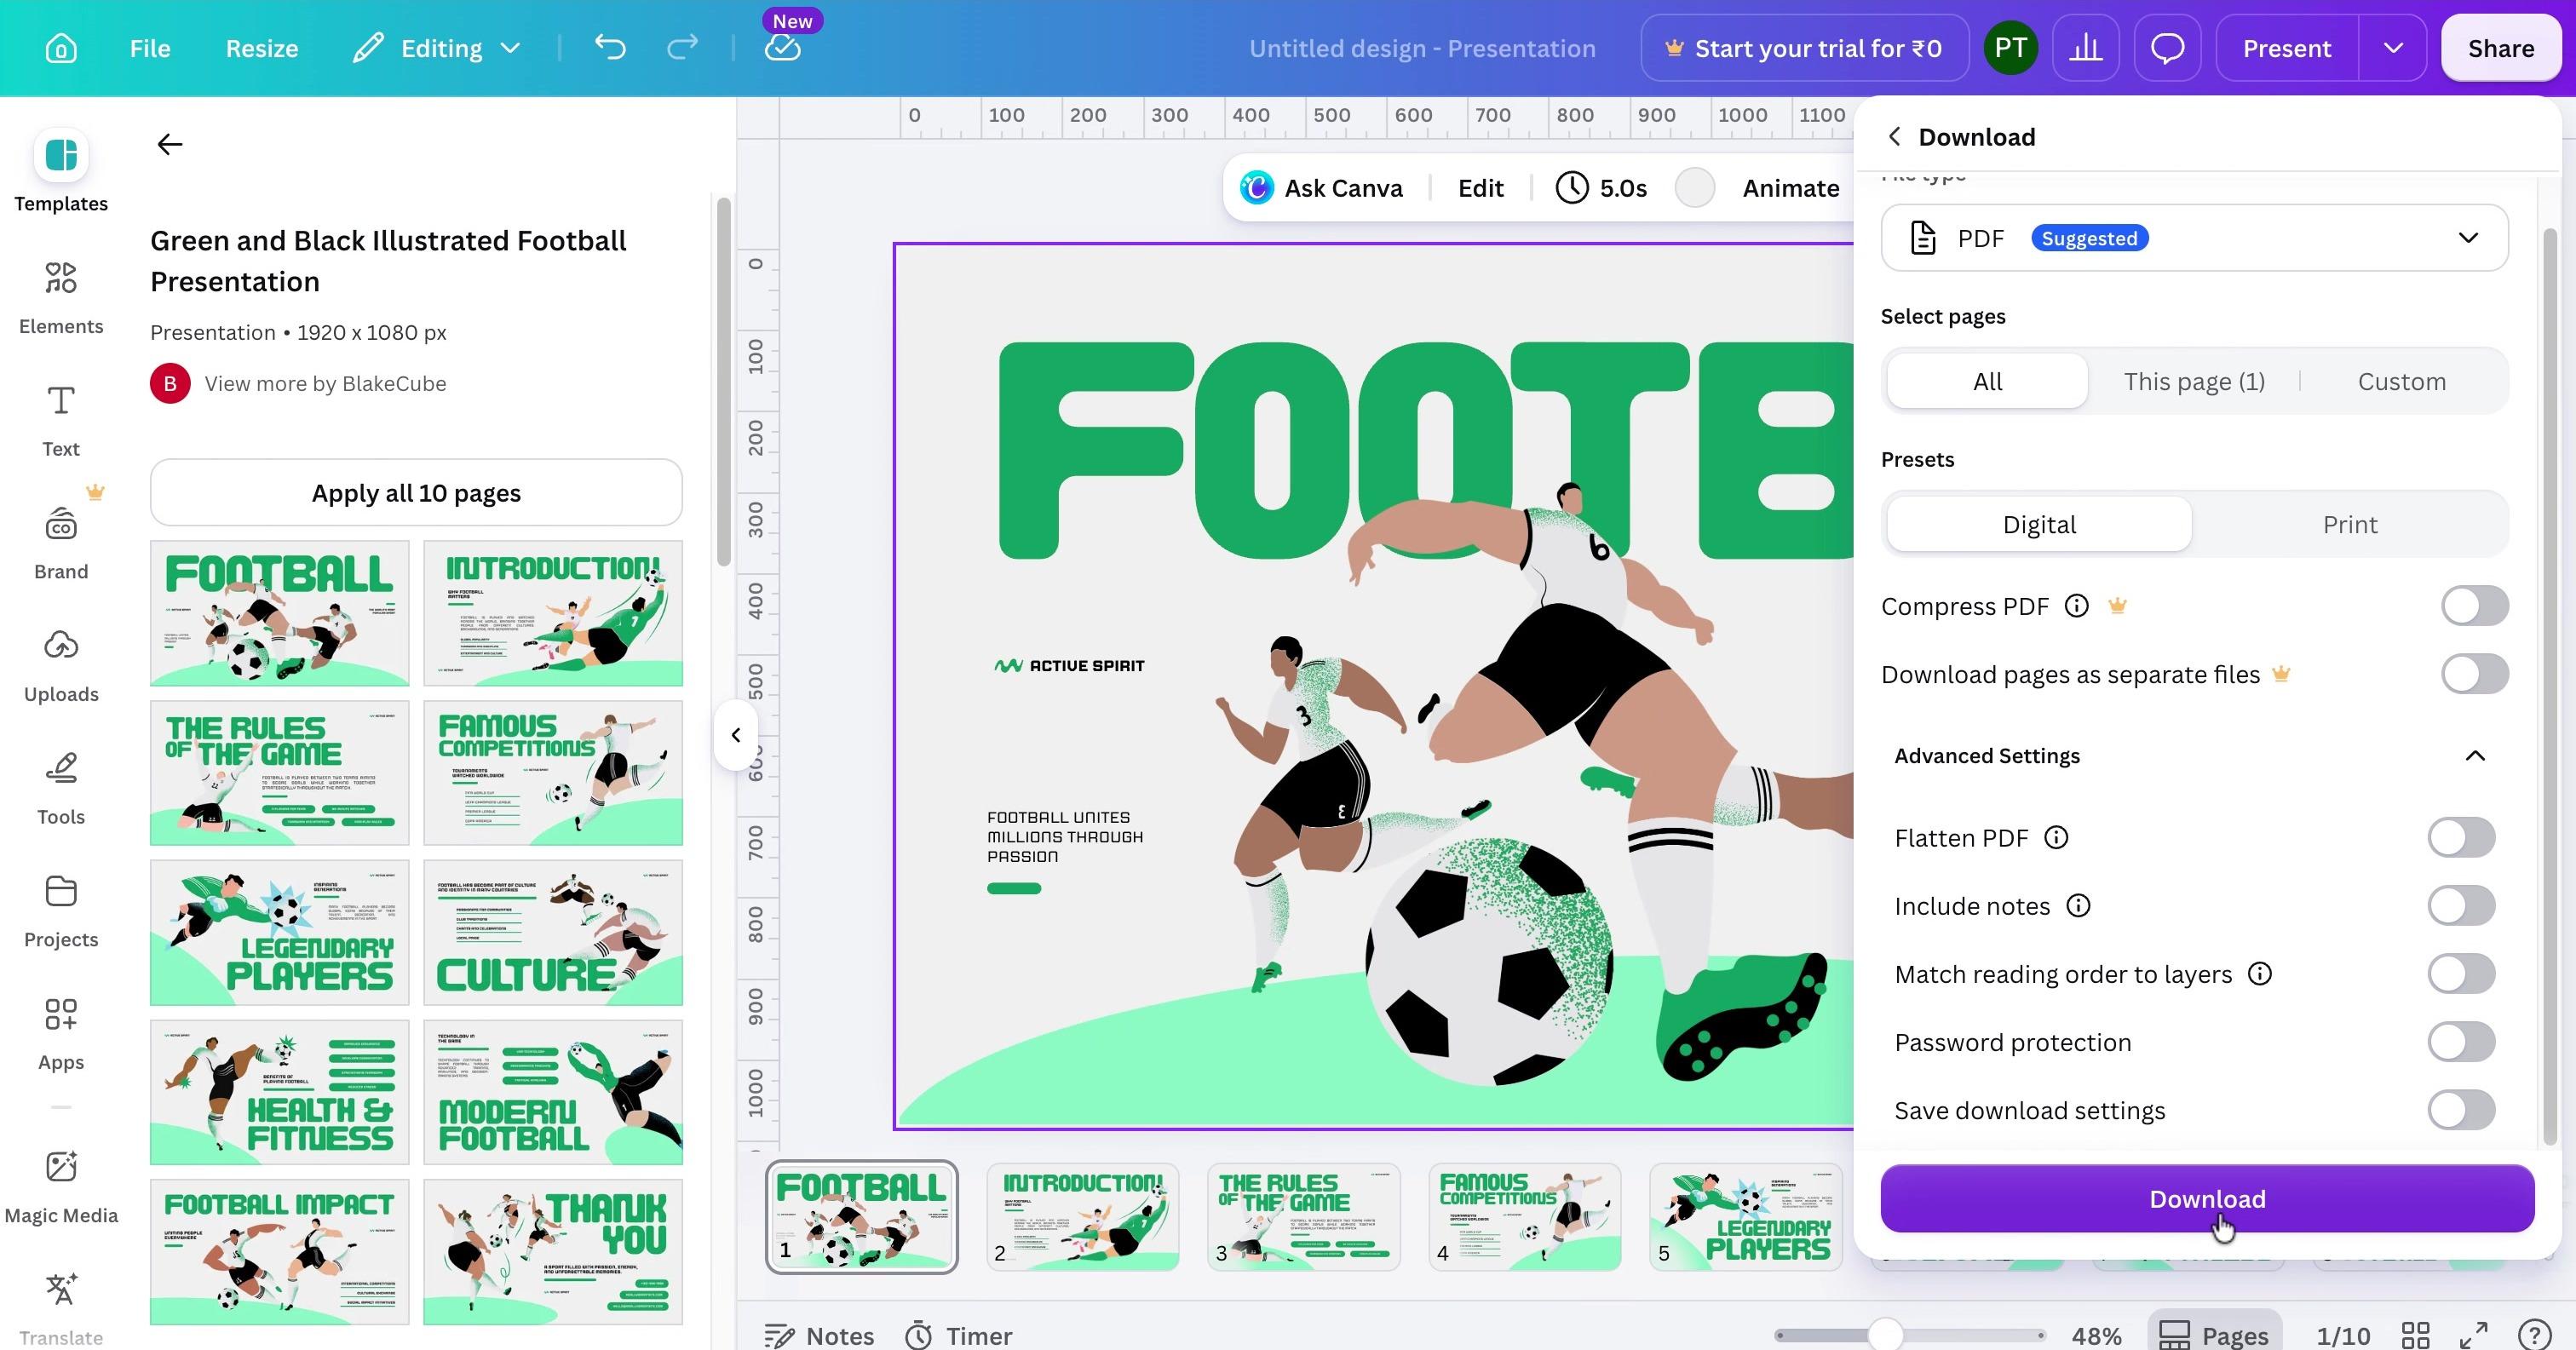The width and height of the screenshot is (2576, 1350).
Task: Return from the Download panel with back arrow
Action: tap(1894, 136)
